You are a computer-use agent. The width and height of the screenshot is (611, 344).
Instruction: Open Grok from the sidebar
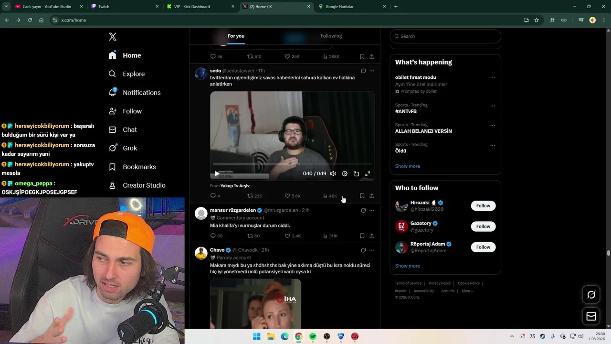click(123, 148)
